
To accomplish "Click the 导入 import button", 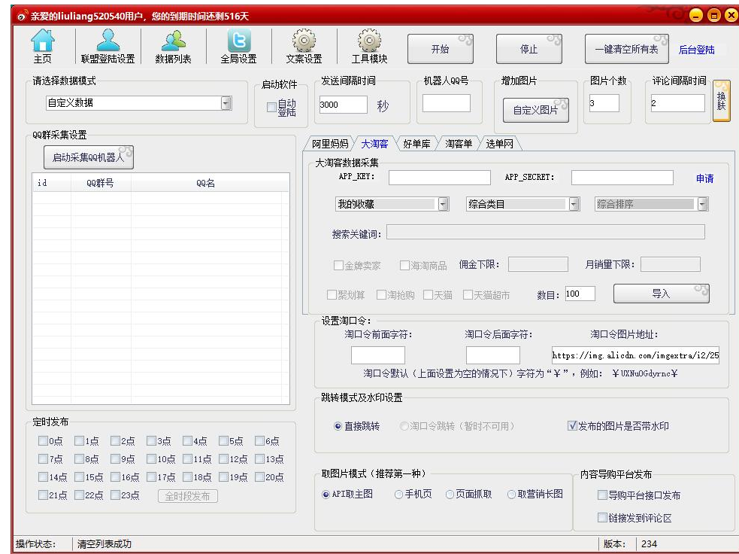I will pos(661,294).
